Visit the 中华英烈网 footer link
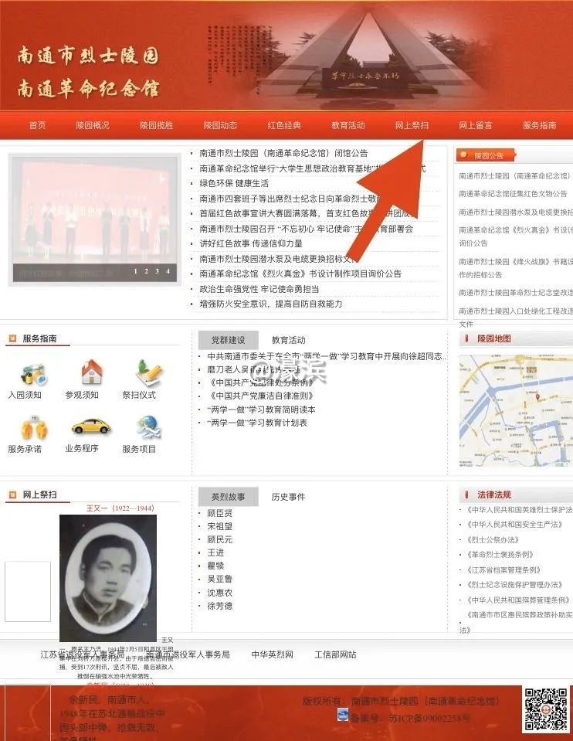 pos(272,654)
